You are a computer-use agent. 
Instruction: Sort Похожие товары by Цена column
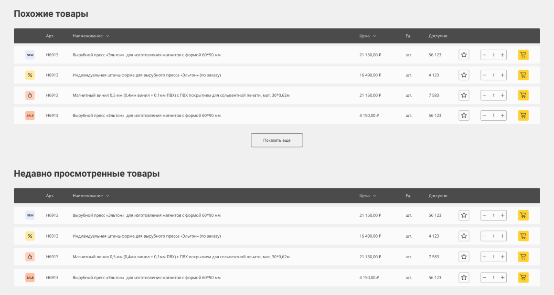367,36
